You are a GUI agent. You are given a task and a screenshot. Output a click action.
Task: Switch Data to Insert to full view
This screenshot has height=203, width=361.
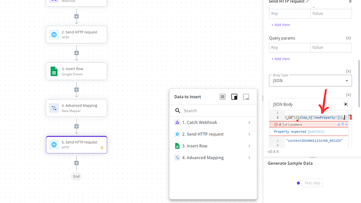click(x=222, y=97)
